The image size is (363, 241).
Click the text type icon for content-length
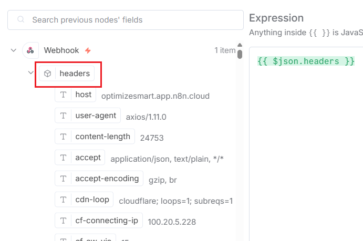63,137
